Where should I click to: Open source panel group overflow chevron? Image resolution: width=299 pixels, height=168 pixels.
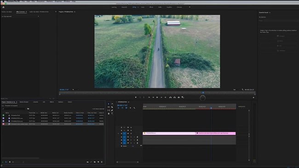56,12
